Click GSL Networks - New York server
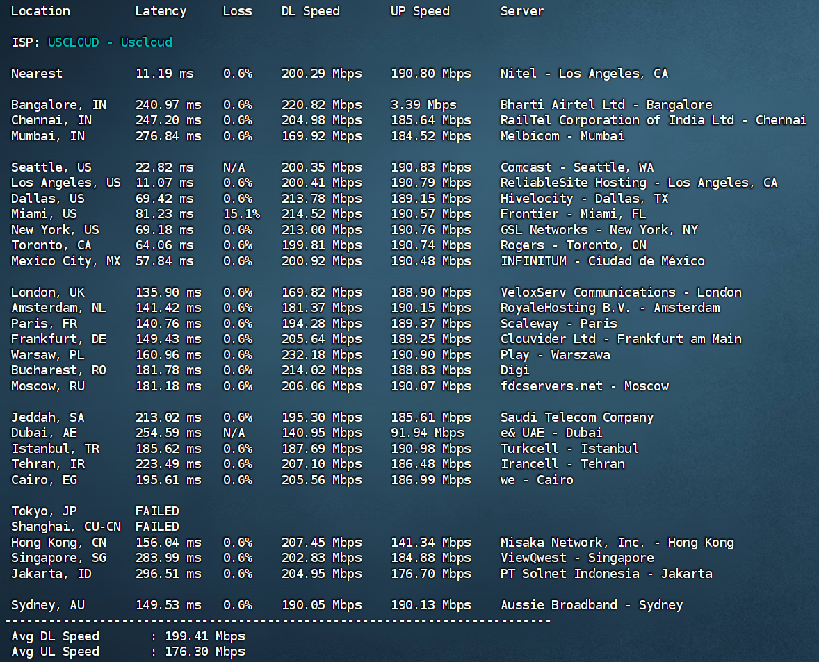The height and width of the screenshot is (662, 819). [599, 230]
